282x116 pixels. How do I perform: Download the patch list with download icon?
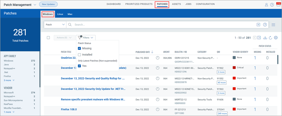tap(265, 38)
